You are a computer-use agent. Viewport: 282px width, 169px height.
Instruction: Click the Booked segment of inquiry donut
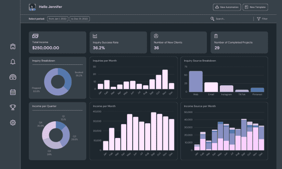(x=67, y=78)
